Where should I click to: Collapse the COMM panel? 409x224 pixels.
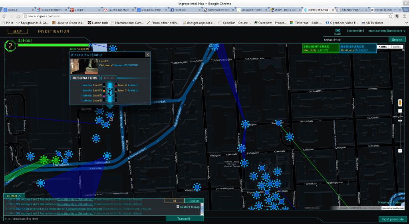(x=14, y=196)
